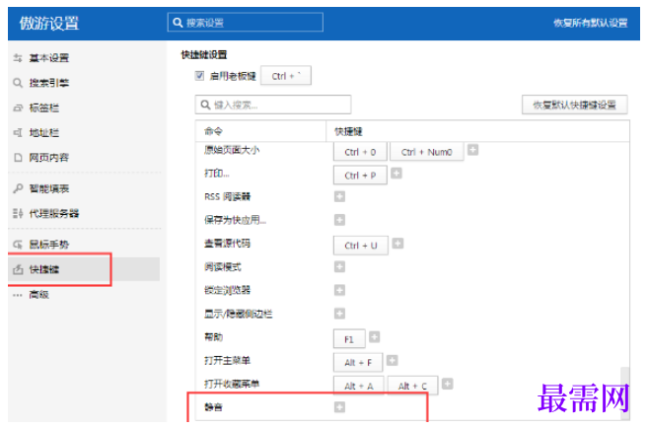Click the Ctrl + 0 shortcut for 原始页面大小

point(360,152)
